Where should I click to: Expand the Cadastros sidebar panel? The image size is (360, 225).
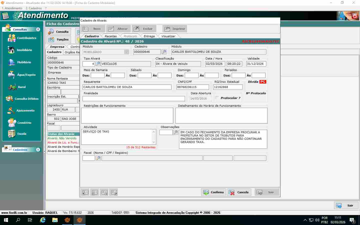[x=38, y=149]
